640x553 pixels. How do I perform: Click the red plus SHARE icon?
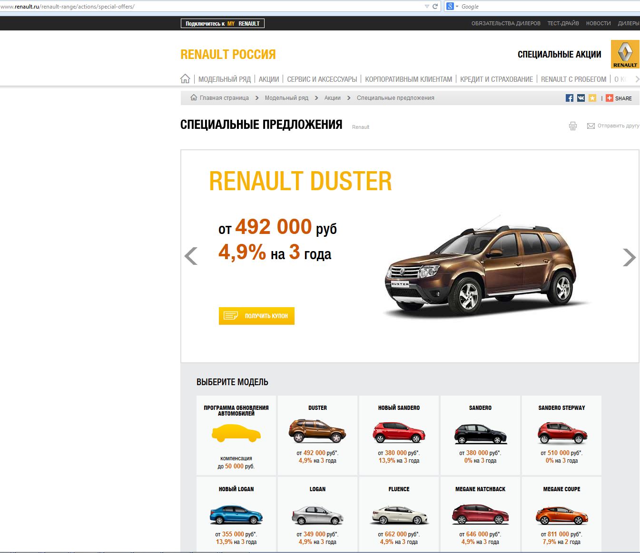tap(609, 98)
